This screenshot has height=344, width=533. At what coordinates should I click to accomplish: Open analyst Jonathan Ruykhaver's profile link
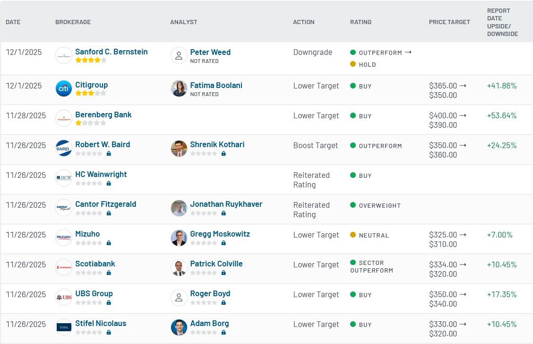pos(226,204)
